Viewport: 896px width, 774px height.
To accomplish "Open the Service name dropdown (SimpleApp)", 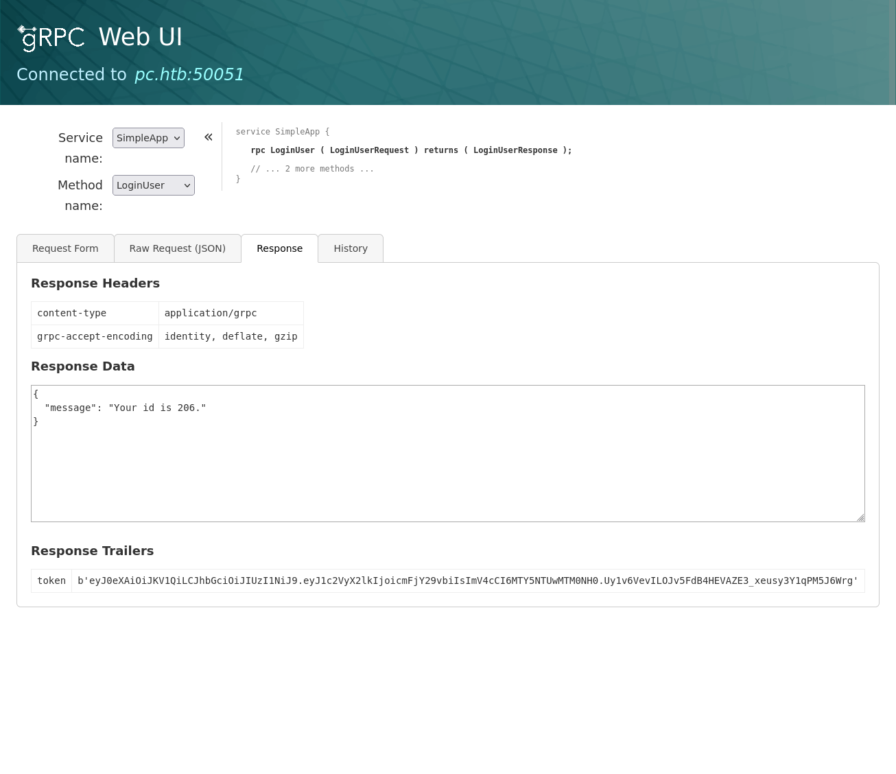I will point(148,138).
